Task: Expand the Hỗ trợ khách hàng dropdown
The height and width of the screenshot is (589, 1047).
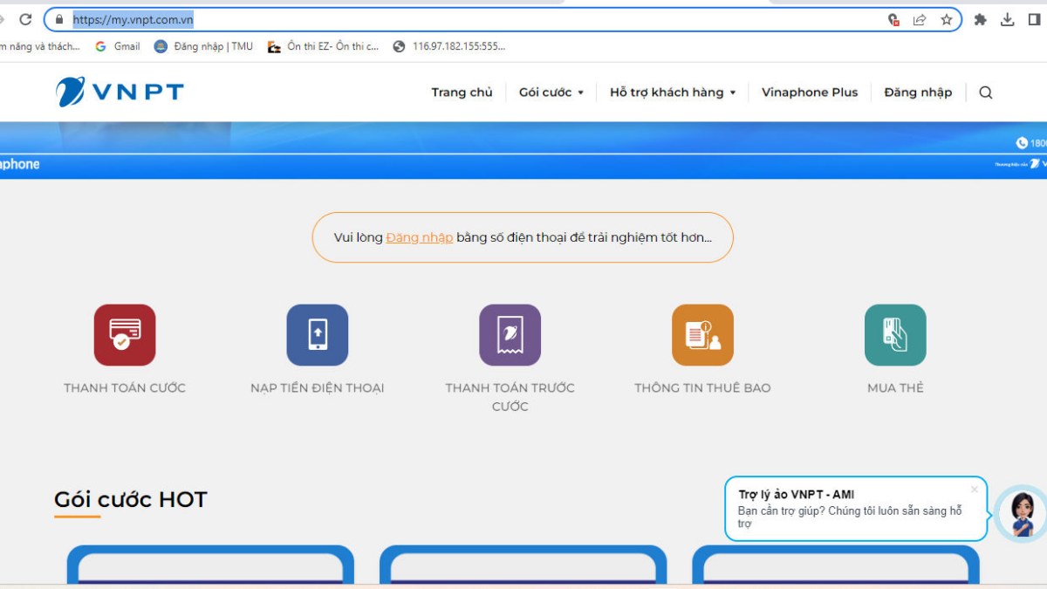Action: tap(672, 92)
